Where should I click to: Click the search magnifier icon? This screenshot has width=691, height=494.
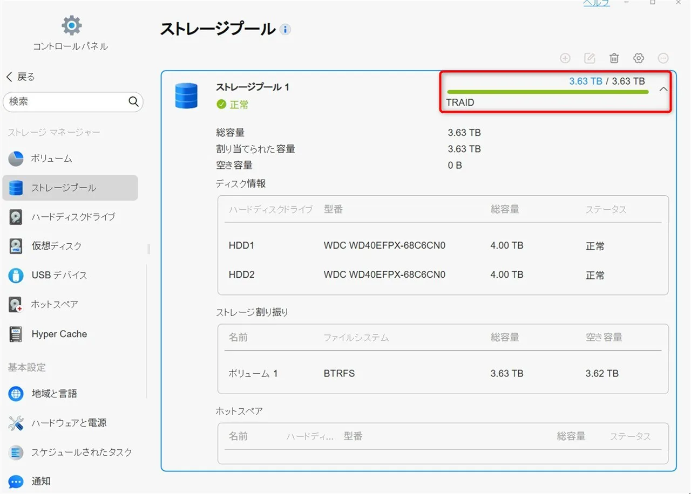(133, 101)
